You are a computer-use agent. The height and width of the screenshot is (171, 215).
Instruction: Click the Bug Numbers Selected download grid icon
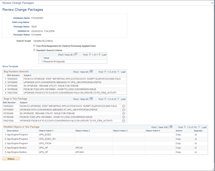point(91,71)
